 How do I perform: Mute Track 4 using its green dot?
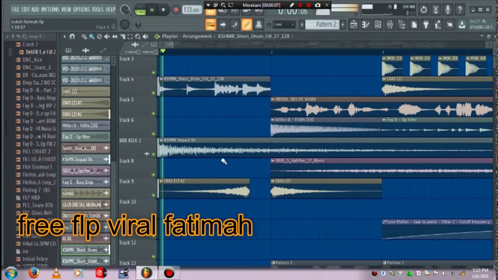[x=153, y=93]
